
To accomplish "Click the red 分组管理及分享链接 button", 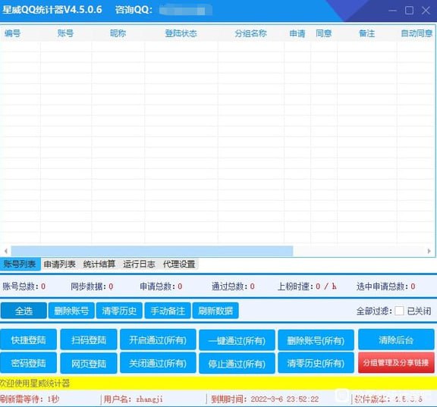I will 396,362.
